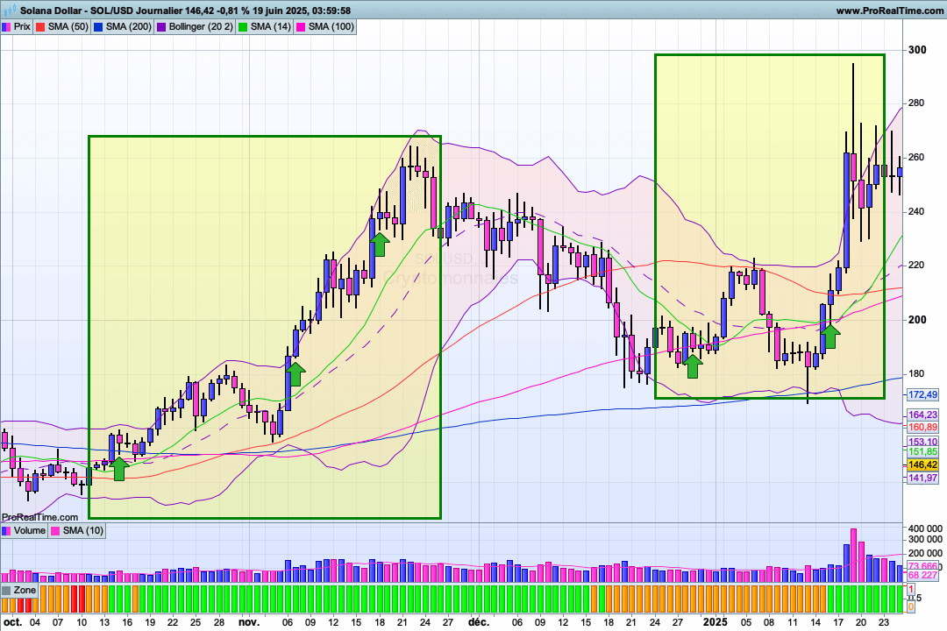Image resolution: width=947 pixels, height=631 pixels.
Task: Click the yellow 146,42 current price label
Action: pos(923,465)
